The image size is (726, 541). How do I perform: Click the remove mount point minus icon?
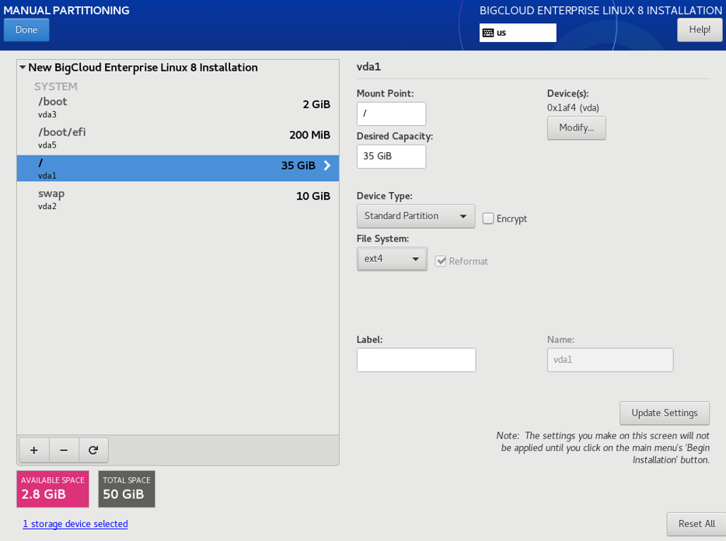point(64,450)
